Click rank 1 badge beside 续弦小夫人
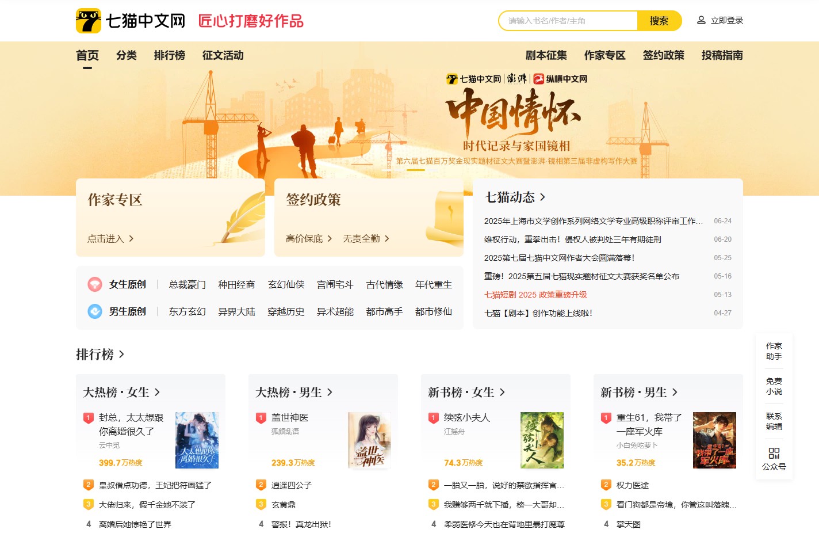 434,418
